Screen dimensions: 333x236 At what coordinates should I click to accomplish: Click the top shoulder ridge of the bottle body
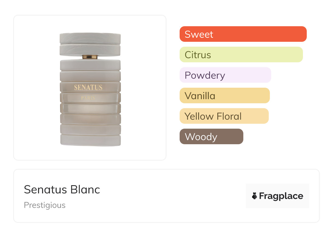[90, 65]
